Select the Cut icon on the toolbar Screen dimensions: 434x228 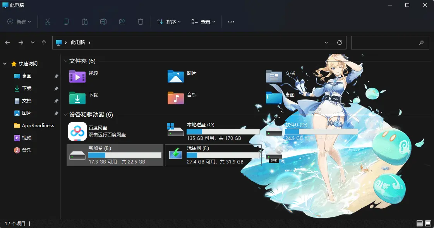point(48,22)
